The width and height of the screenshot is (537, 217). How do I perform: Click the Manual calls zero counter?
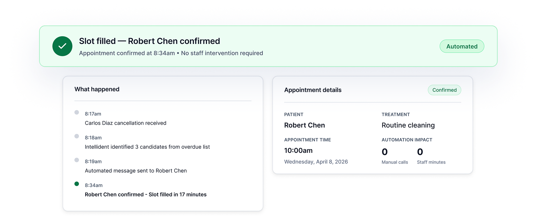[x=385, y=152]
